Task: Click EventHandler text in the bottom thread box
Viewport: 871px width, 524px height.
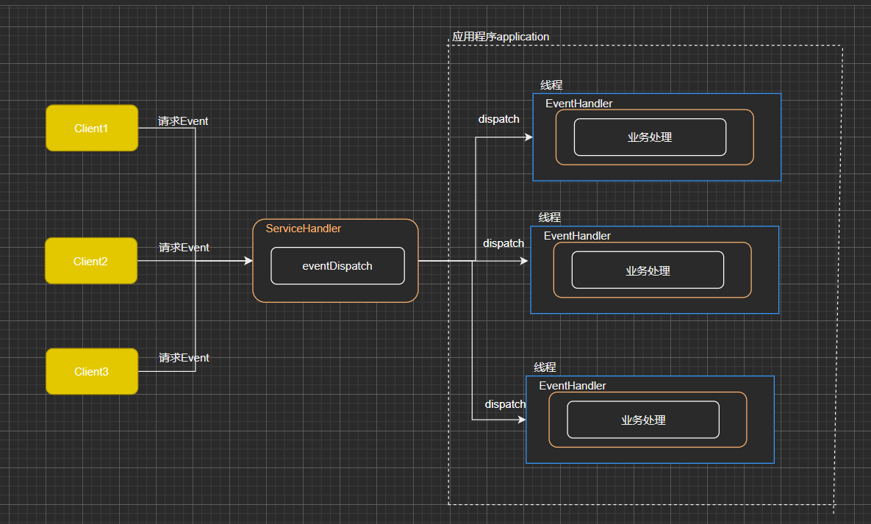Action: (x=572, y=386)
